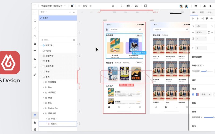Click the add page plus icon
215x134 pixels.
click(x=70, y=12)
